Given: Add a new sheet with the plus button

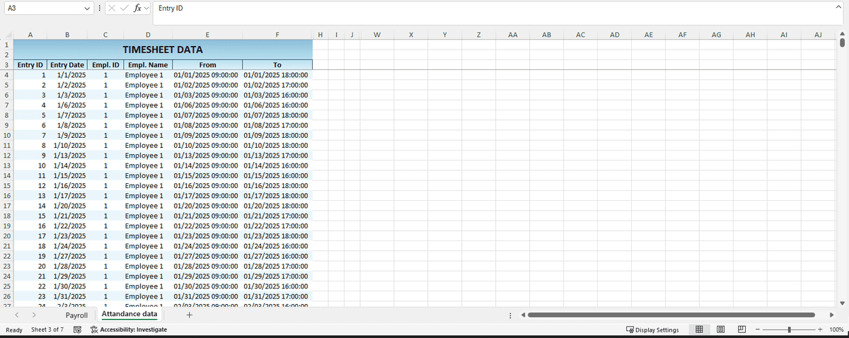Looking at the screenshot, I should (x=189, y=315).
